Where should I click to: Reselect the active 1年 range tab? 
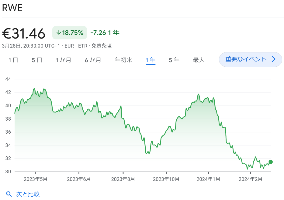(x=150, y=60)
